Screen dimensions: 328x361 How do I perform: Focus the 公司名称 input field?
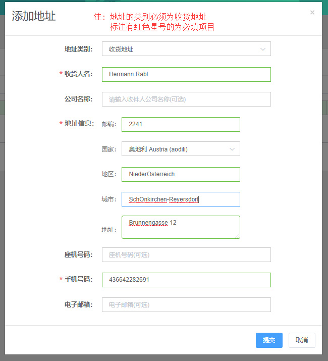point(186,99)
